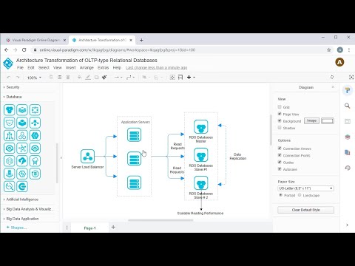Viewport: 355px width, 266px height.
Task: Toggle the Connection Arrows checkbox
Action: (x=280, y=148)
